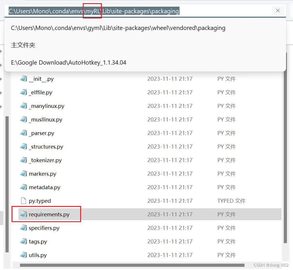
Task: Clear the address bar with X button
Action: 278,11
